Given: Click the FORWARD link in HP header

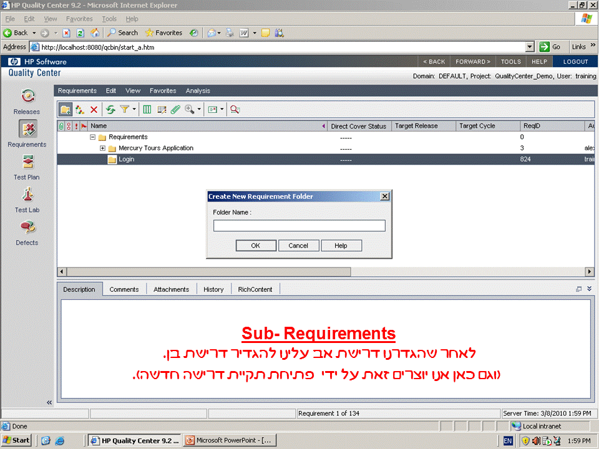Looking at the screenshot, I should (473, 62).
